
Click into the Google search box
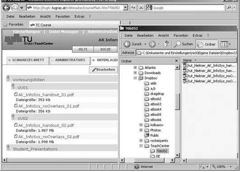[x=188, y=8]
